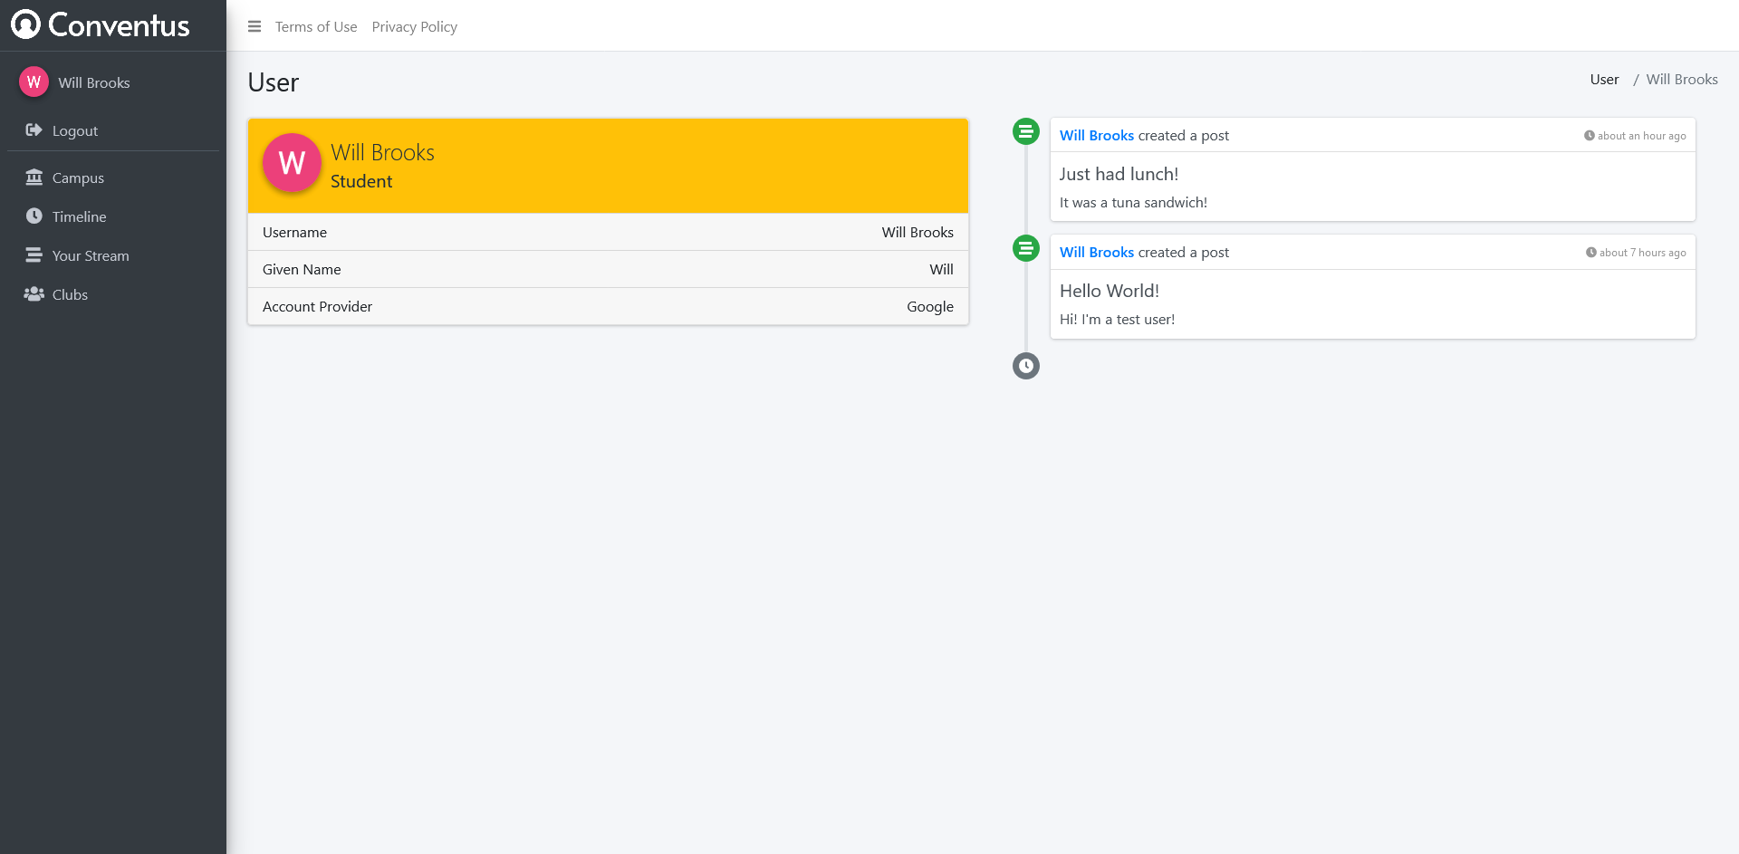This screenshot has width=1739, height=854.
Task: Click the Timeline clock icon in sidebar
Action: tap(34, 216)
